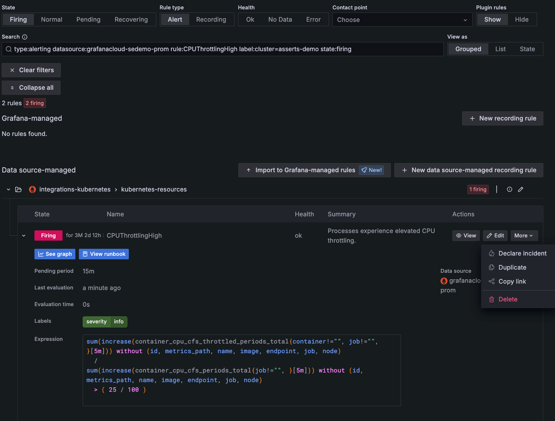Choose Duplicate from the More menu
Screen dimensions: 555x421
tap(512, 268)
